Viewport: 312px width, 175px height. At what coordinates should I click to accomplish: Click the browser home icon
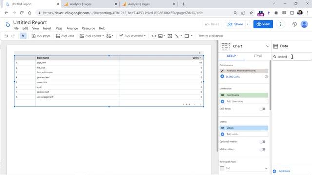coord(30,13)
